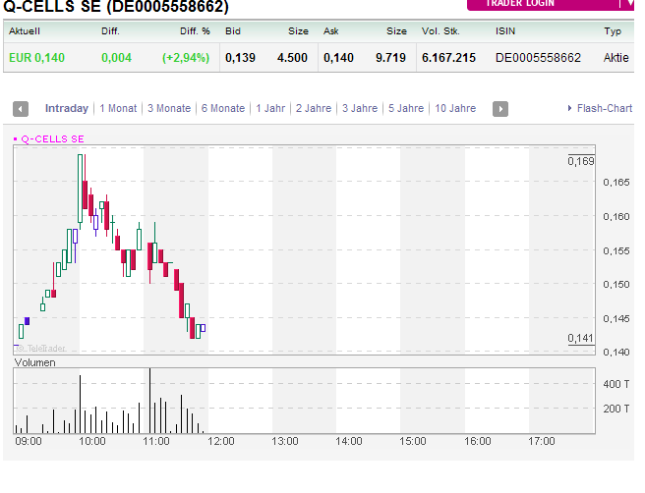The image size is (645, 493).
Task: Click the low marker 0,141
Action: [x=581, y=338]
